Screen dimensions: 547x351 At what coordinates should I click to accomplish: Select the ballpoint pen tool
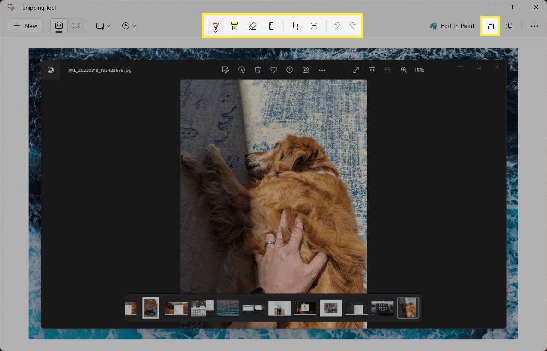215,24
